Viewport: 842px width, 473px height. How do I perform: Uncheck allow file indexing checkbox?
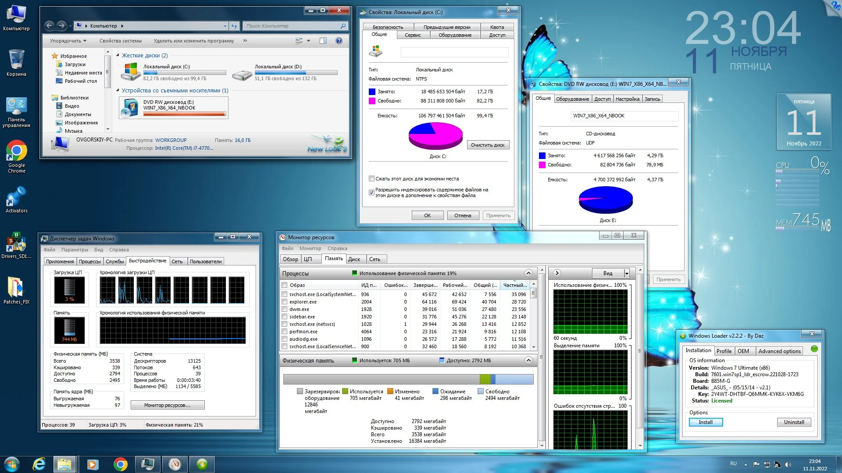pyautogui.click(x=372, y=192)
